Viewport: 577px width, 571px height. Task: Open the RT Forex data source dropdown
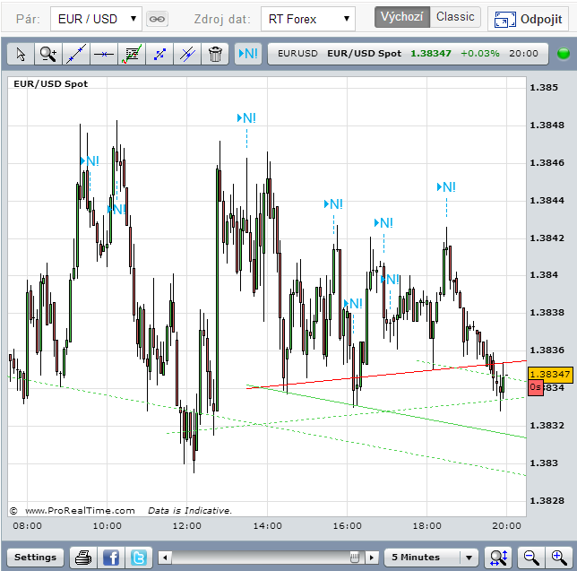(x=308, y=19)
